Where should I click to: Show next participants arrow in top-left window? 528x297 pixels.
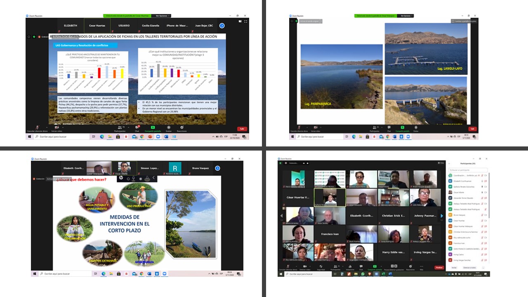pos(222,26)
